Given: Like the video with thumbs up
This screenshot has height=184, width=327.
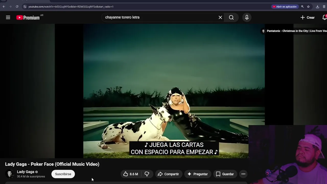Looking at the screenshot, I should coord(131,174).
